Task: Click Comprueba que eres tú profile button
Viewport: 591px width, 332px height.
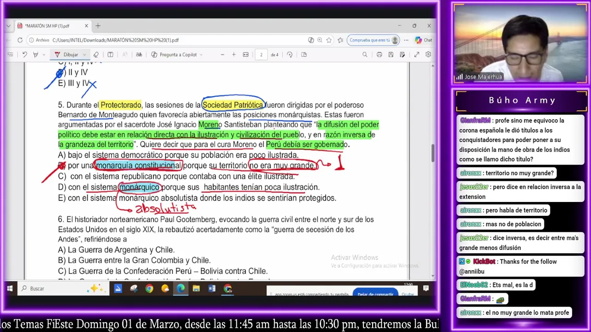Action: (x=374, y=40)
